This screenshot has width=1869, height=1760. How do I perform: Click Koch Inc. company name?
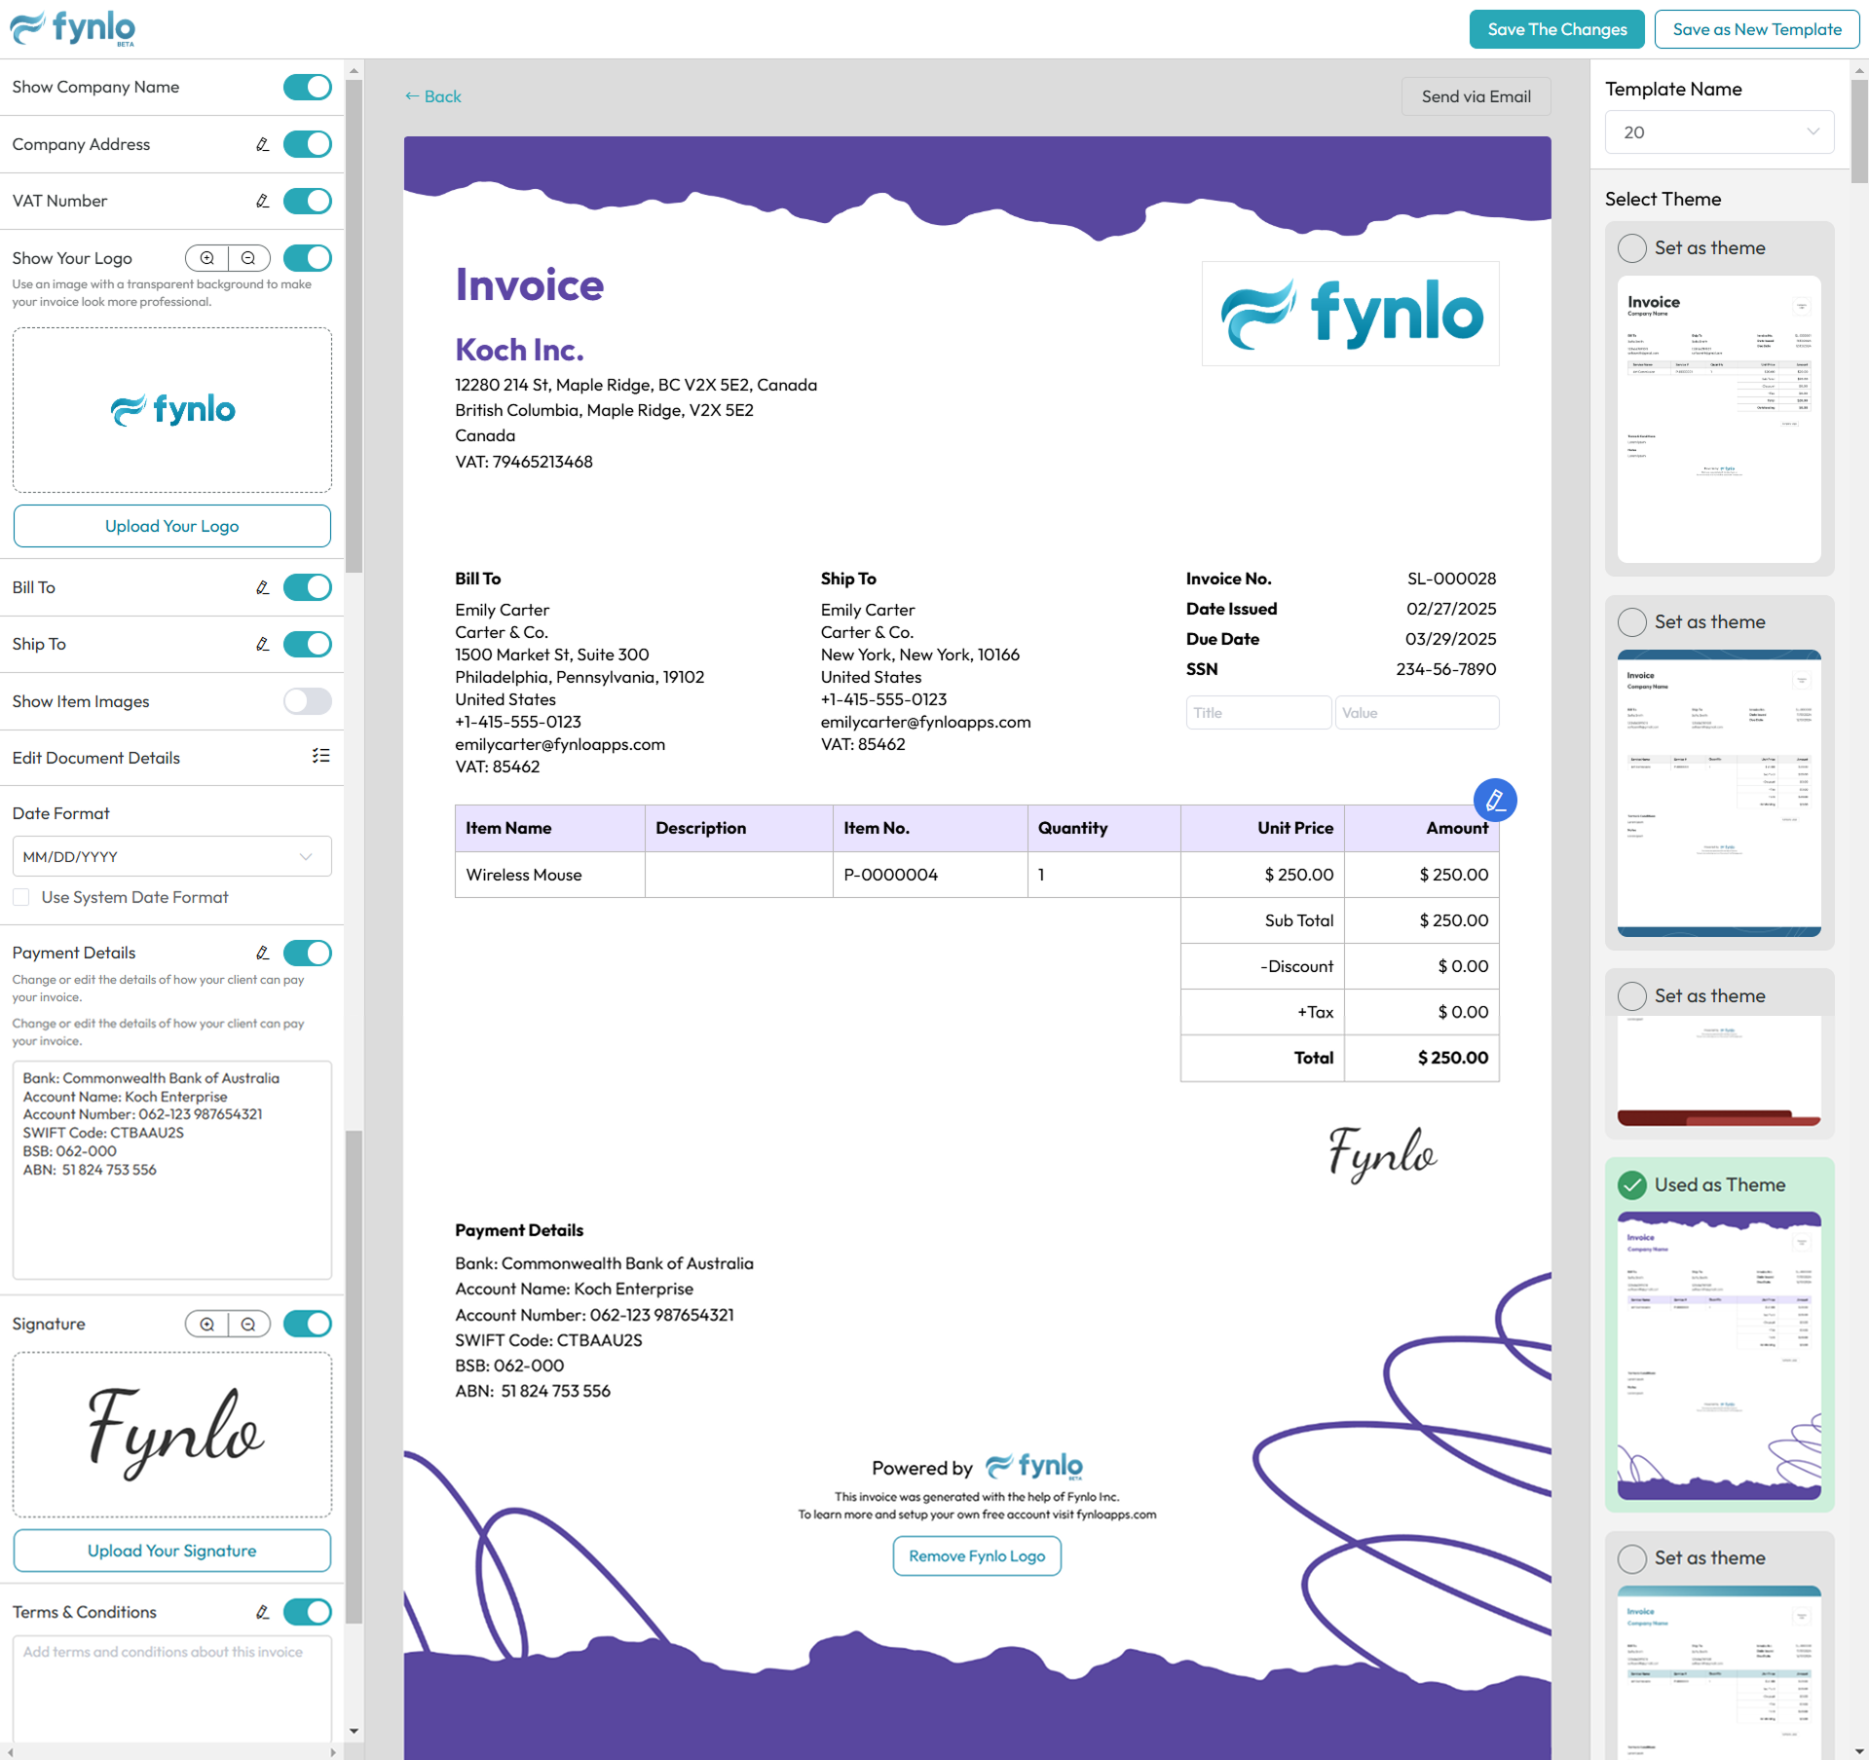tap(520, 350)
